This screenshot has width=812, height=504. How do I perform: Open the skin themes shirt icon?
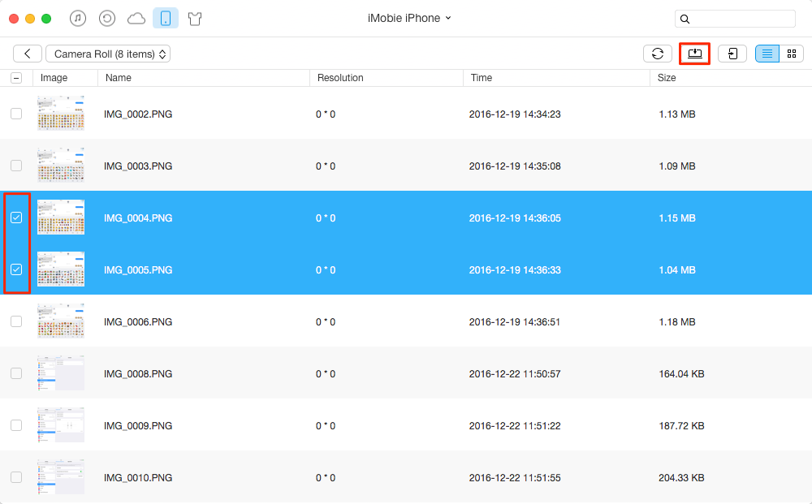(195, 19)
